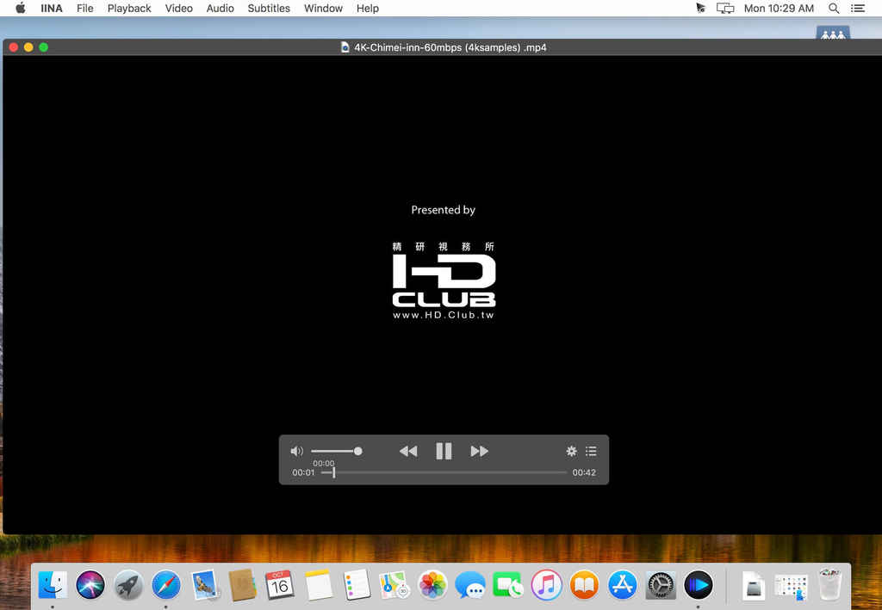Pause the video playback
Image resolution: width=882 pixels, height=610 pixels.
pos(444,451)
